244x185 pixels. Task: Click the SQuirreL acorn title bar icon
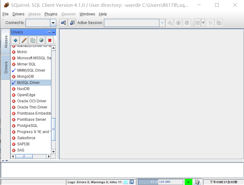click(x=6, y=5)
